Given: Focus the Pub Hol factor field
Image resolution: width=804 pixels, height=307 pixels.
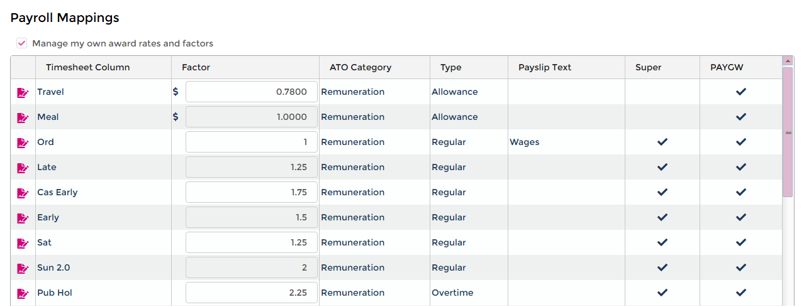Looking at the screenshot, I should [251, 293].
